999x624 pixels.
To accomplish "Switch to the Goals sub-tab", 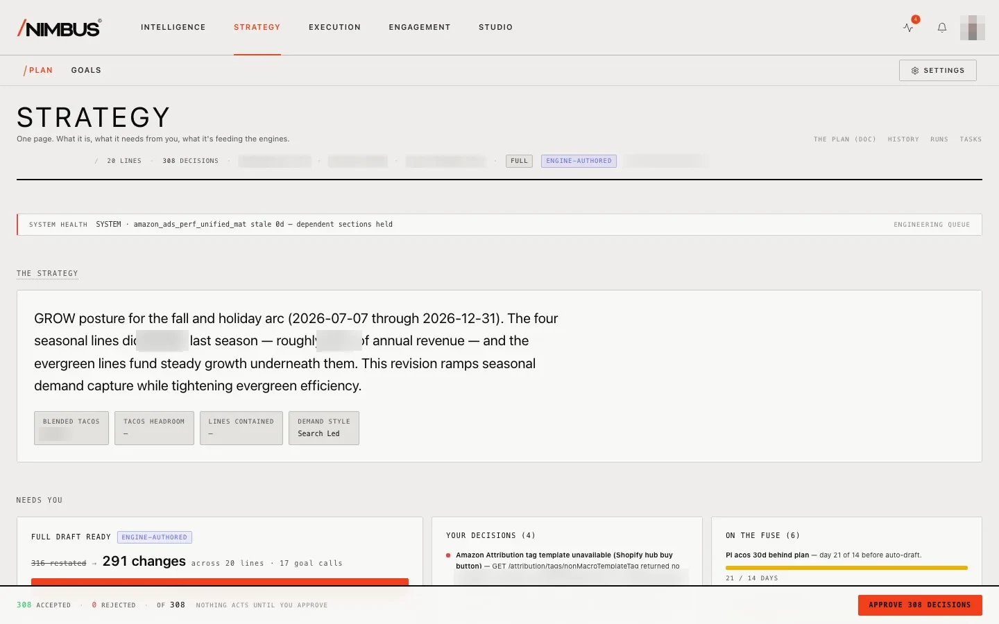I will (86, 71).
